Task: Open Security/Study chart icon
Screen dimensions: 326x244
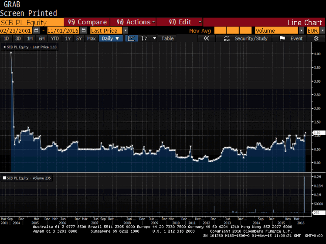Action: click(x=226, y=38)
